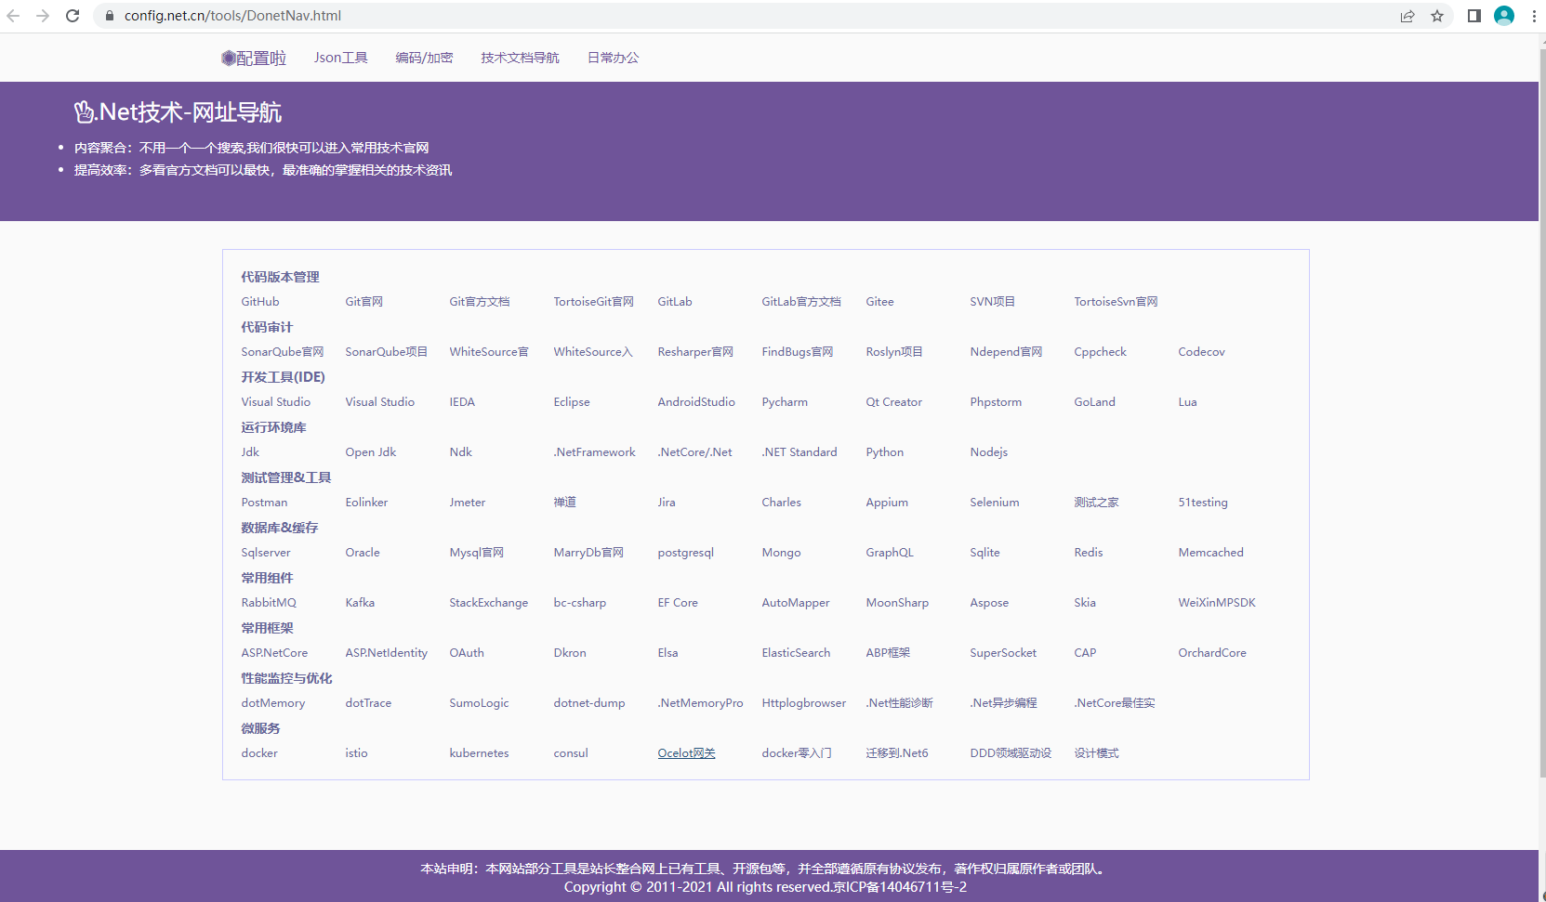Open the Eclipse link
The width and height of the screenshot is (1546, 902).
(572, 402)
